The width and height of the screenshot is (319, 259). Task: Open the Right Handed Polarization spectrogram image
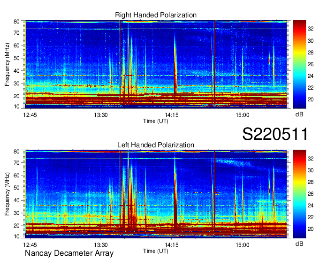[x=156, y=64]
